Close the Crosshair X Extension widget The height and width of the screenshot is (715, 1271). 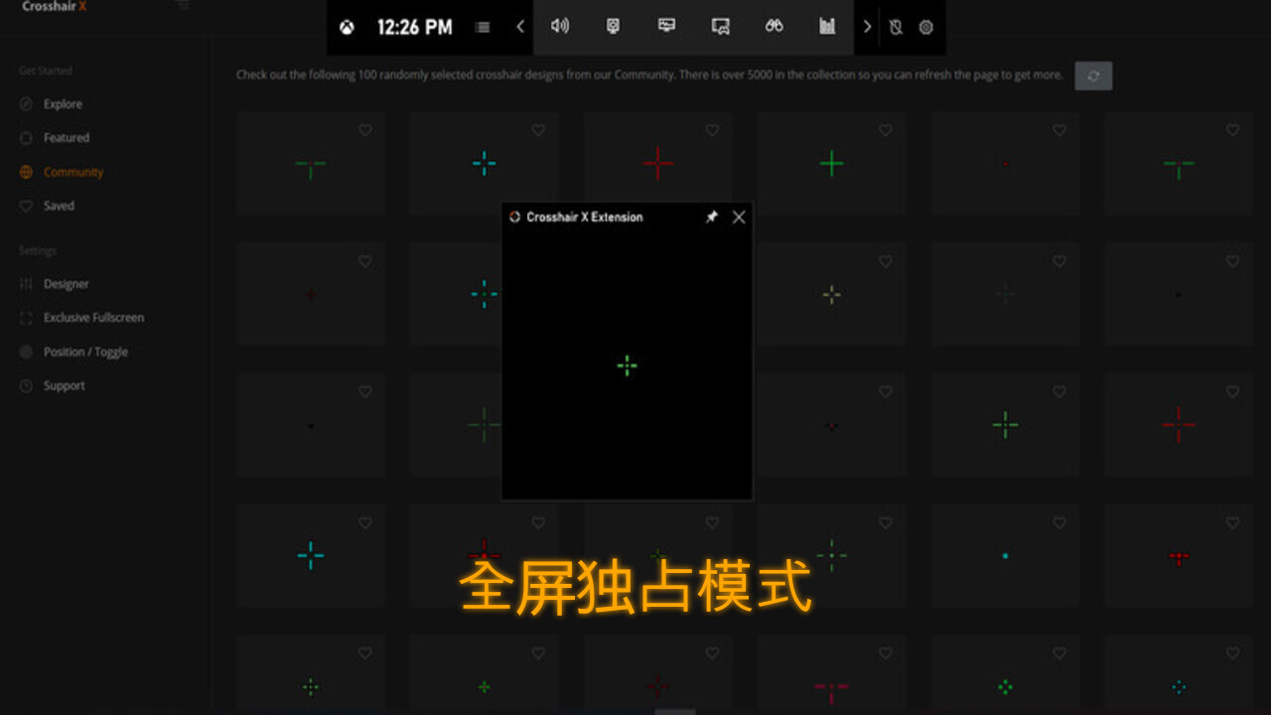739,216
